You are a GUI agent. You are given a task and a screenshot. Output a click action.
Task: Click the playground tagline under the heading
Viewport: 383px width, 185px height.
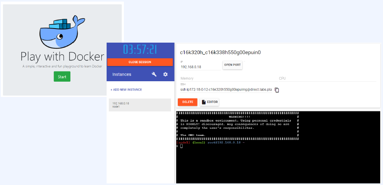[x=62, y=66]
